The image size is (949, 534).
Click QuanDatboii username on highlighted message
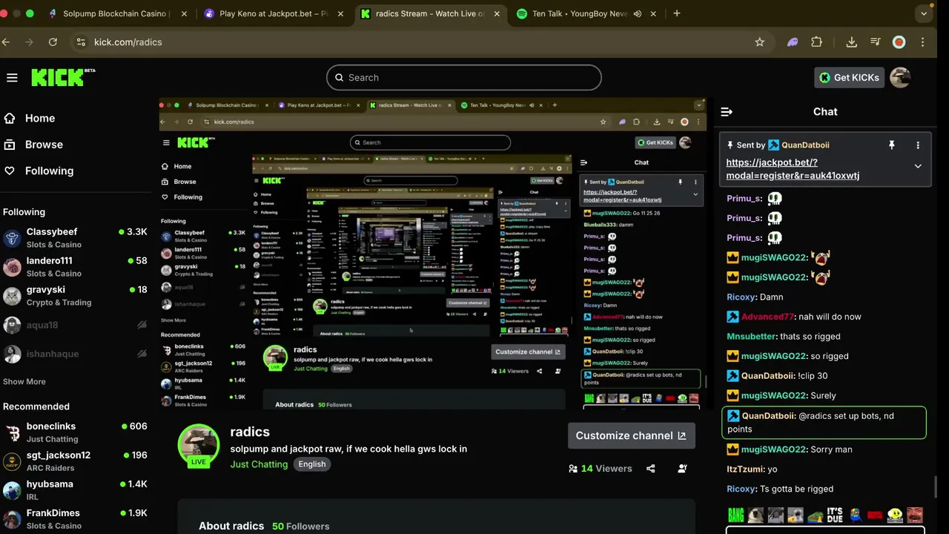tap(768, 416)
